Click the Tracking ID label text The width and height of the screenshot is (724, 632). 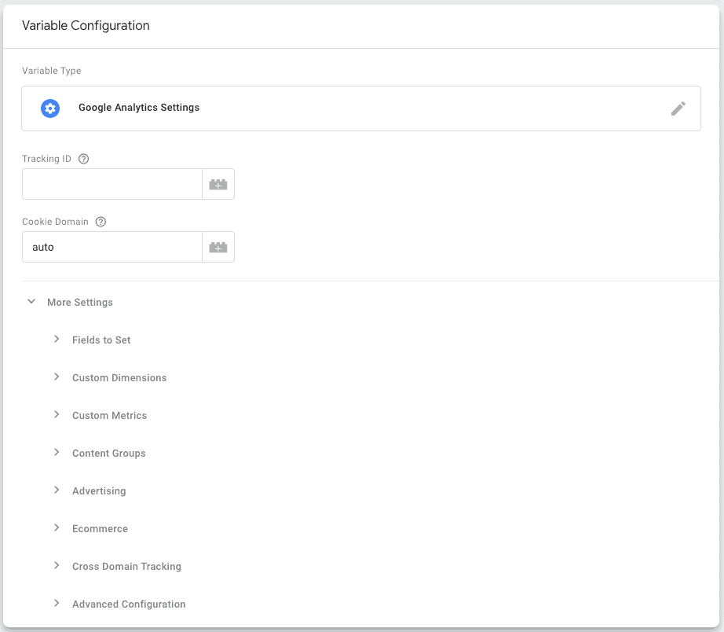pyautogui.click(x=46, y=159)
